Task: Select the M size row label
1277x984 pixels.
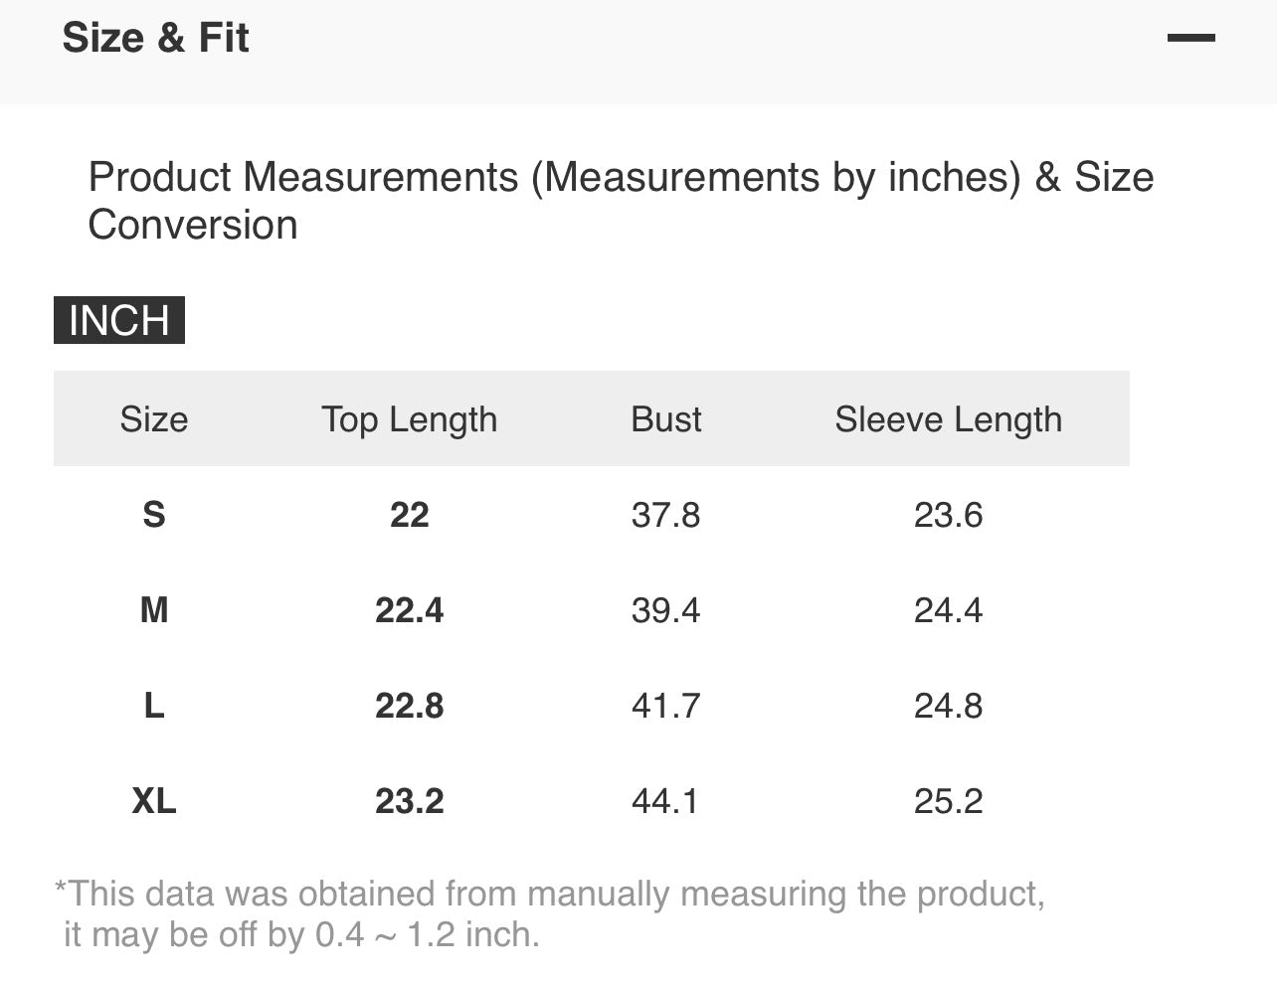Action: (x=154, y=609)
